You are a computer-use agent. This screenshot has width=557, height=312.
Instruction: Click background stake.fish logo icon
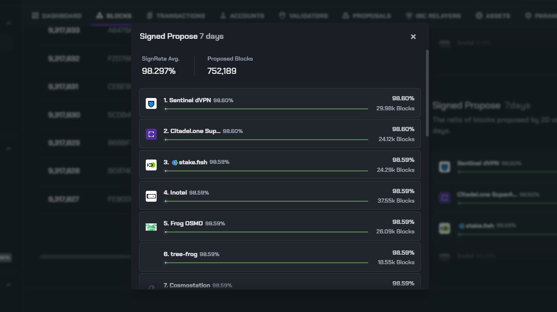tap(444, 229)
